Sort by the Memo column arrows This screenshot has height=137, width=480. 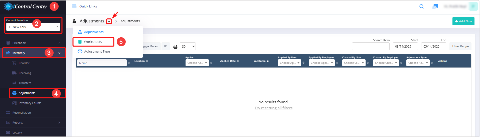tap(129, 63)
